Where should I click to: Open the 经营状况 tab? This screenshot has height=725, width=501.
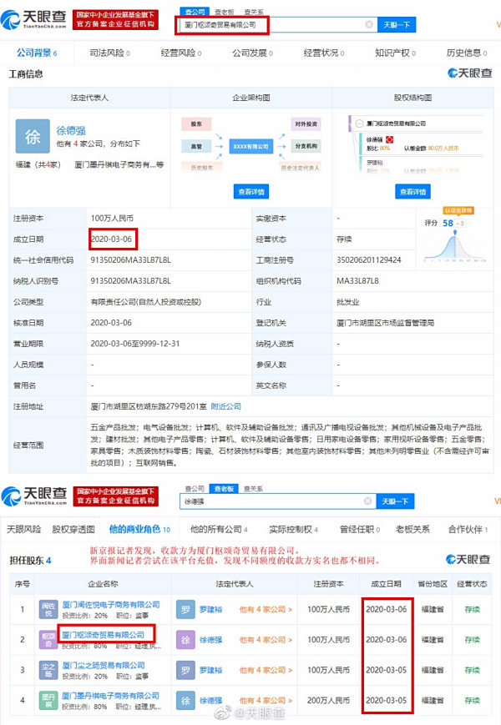point(324,53)
